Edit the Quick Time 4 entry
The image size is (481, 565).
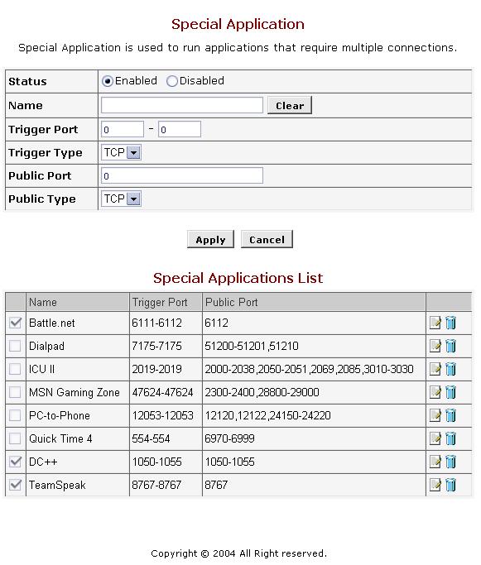tap(435, 438)
